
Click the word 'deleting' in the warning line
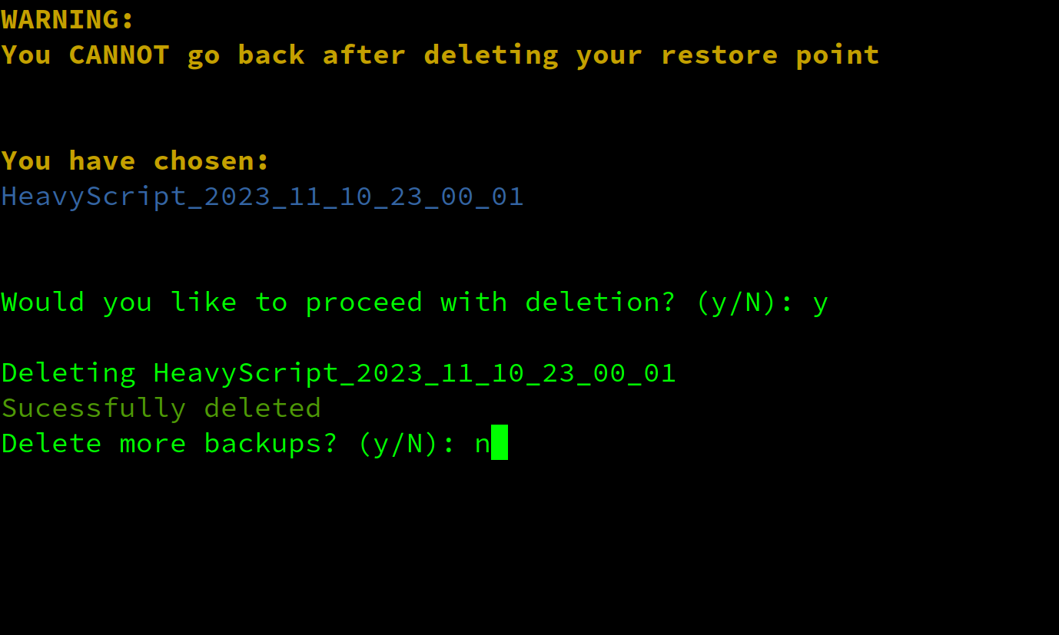pyautogui.click(x=492, y=55)
